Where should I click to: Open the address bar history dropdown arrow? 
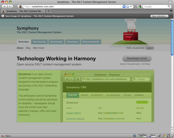pos(131,6)
